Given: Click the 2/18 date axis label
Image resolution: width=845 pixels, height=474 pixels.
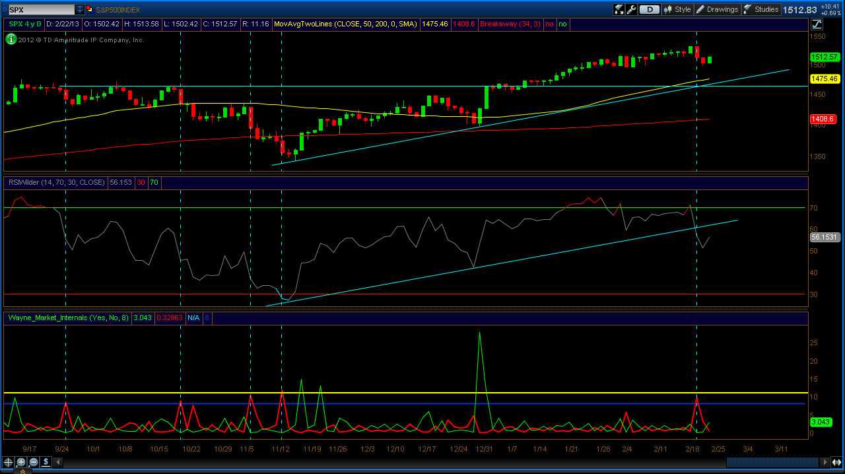Looking at the screenshot, I should coord(693,448).
